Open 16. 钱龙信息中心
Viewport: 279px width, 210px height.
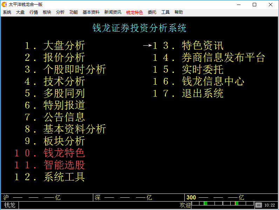(198, 81)
